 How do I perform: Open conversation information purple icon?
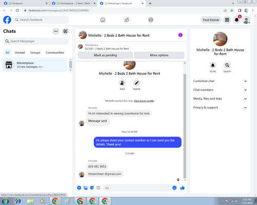click(x=180, y=35)
